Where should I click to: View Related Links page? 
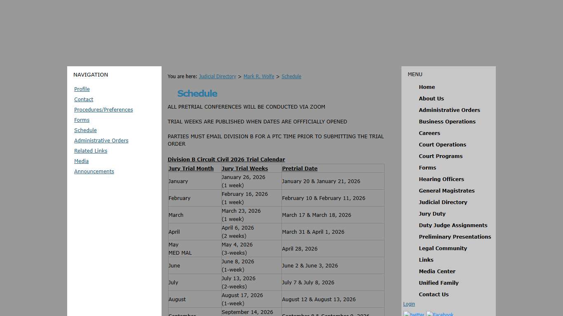(x=91, y=151)
